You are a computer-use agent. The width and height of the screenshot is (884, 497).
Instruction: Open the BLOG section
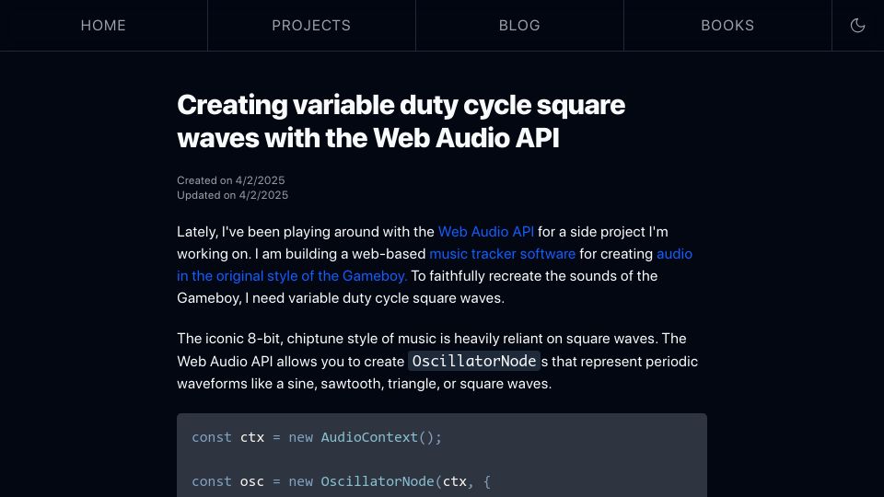pos(519,26)
